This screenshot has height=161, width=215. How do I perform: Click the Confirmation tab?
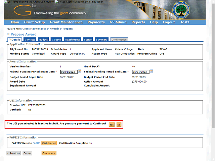point(119,40)
